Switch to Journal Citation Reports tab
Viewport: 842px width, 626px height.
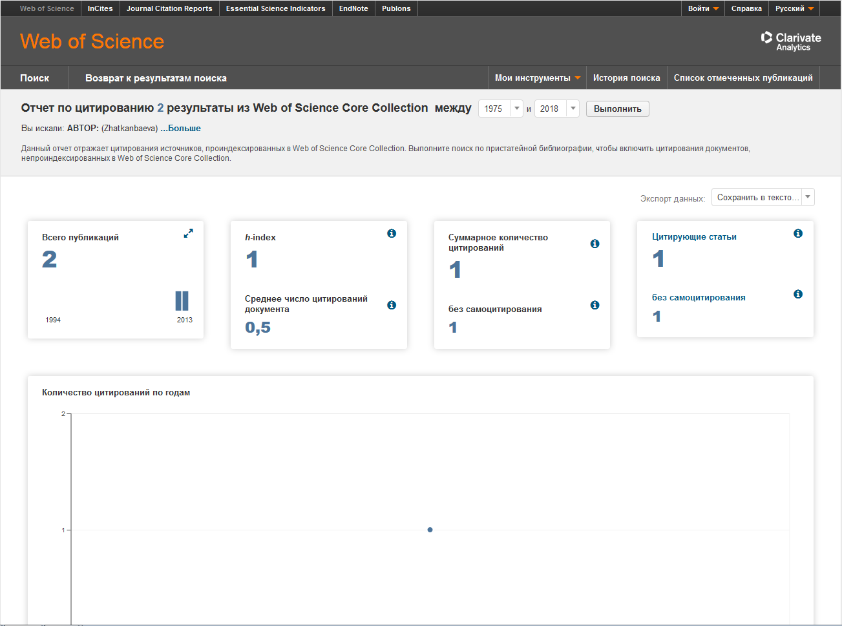169,8
